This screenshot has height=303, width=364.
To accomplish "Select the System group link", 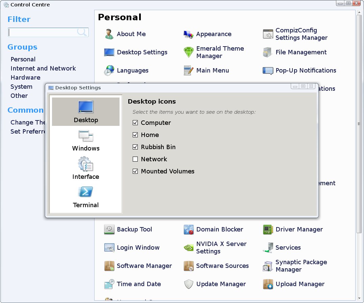I will (x=21, y=86).
